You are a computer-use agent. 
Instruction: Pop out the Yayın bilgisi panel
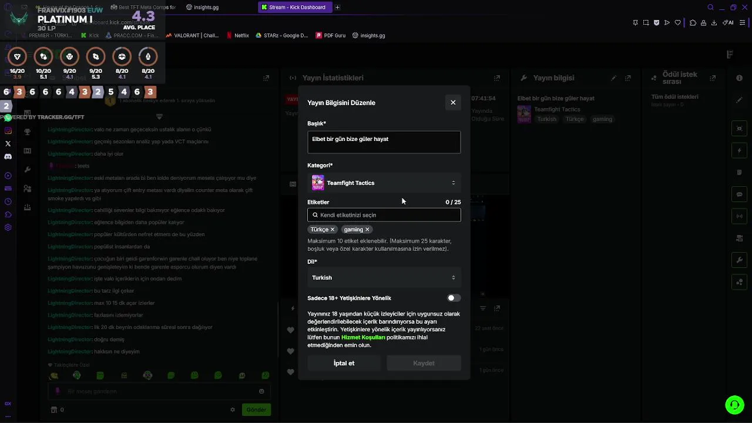627,78
